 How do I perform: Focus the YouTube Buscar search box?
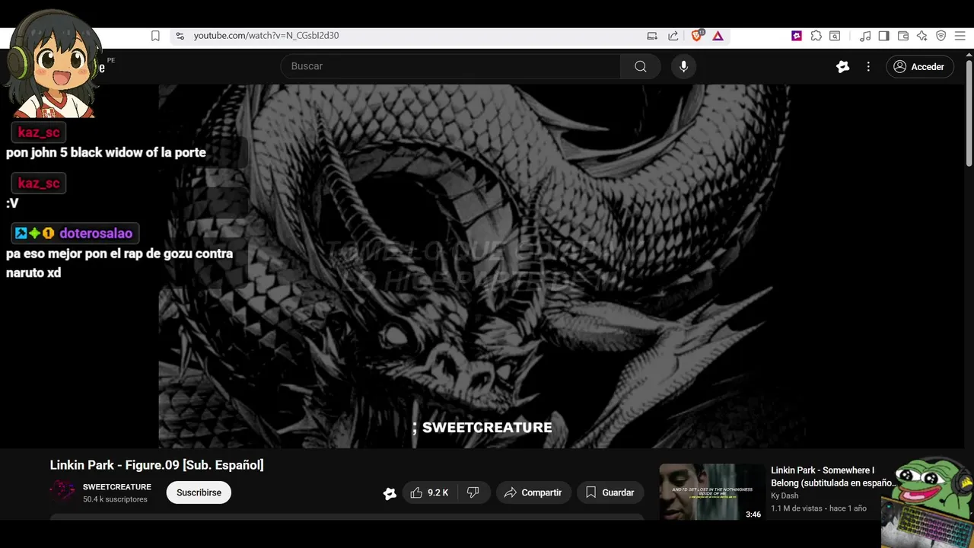pyautogui.click(x=450, y=66)
